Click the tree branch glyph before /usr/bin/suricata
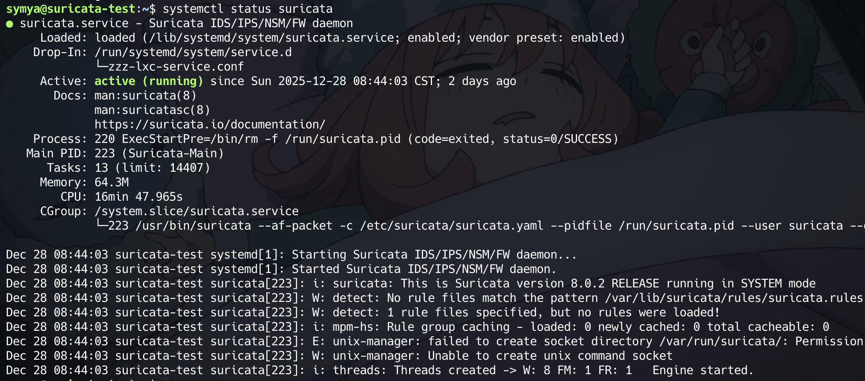The width and height of the screenshot is (865, 381). pos(101,225)
